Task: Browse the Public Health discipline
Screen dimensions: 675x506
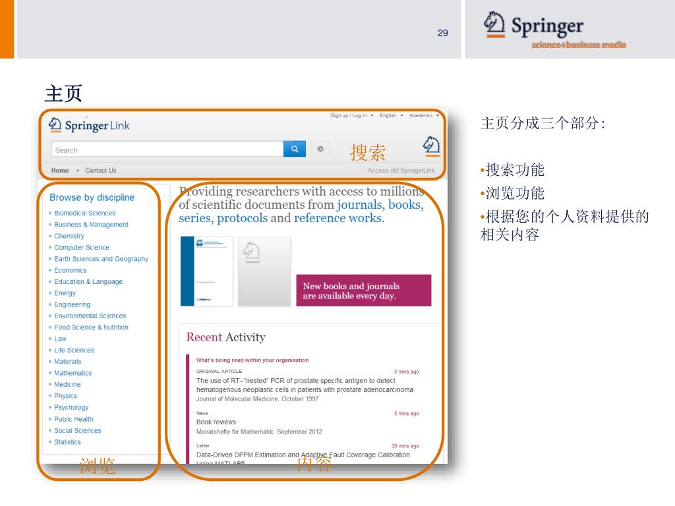Action: 73,419
